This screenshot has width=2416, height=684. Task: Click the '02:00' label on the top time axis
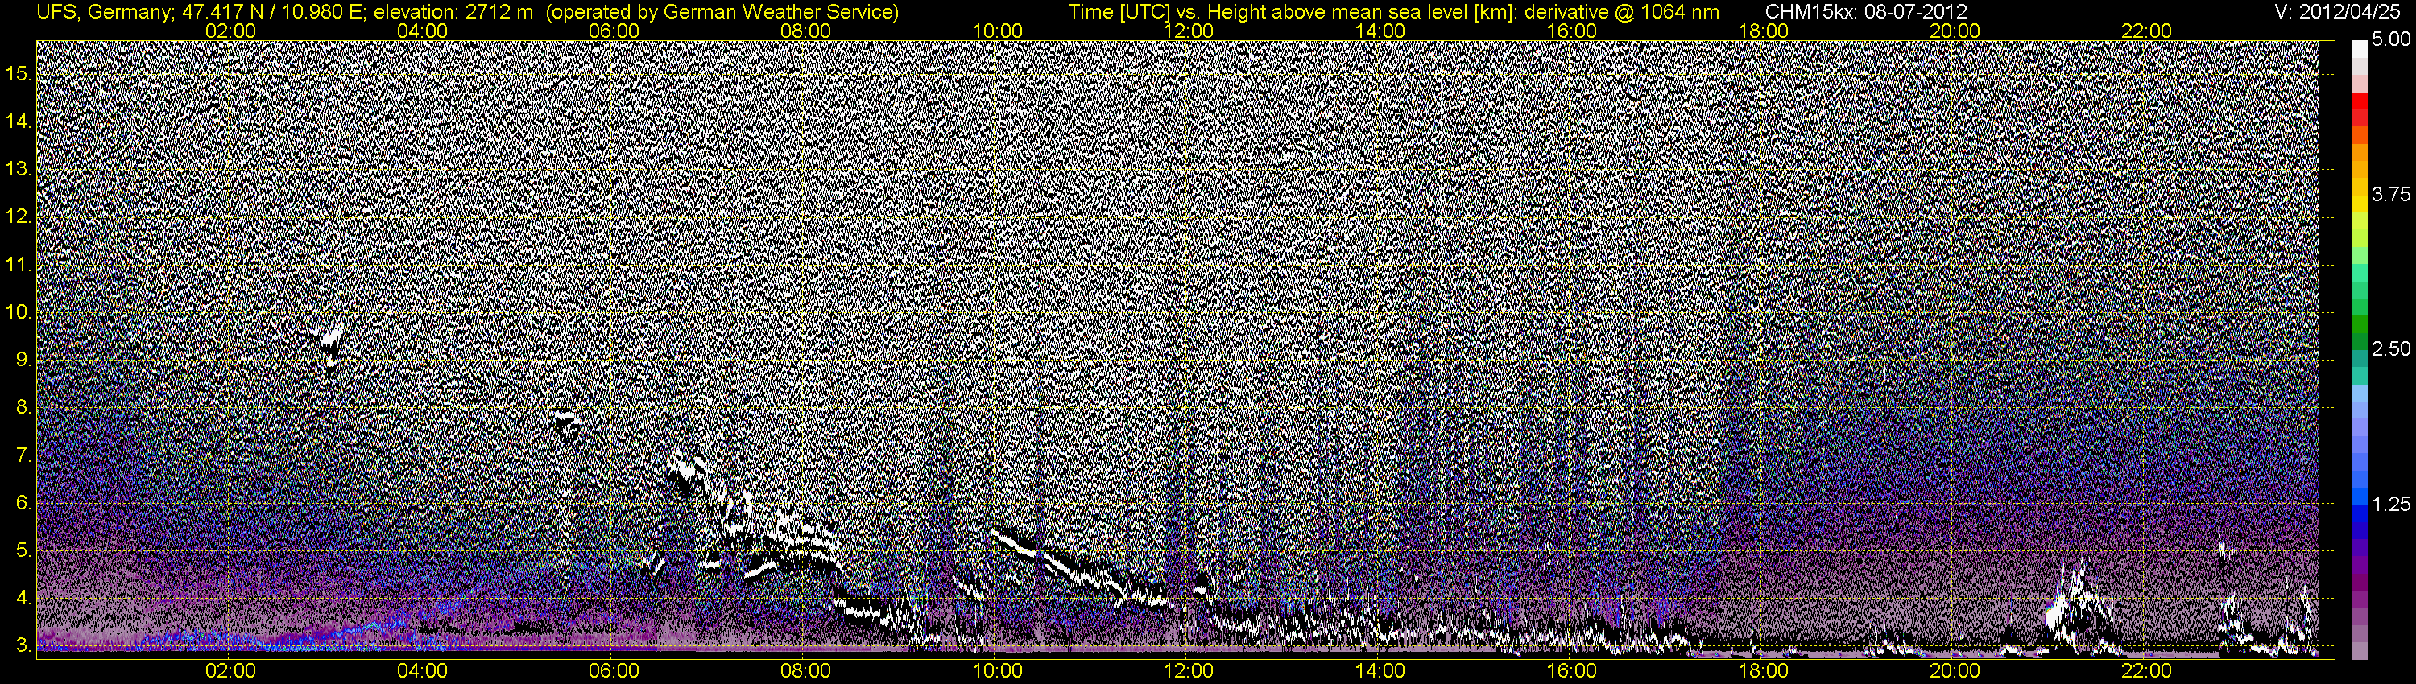tap(230, 31)
